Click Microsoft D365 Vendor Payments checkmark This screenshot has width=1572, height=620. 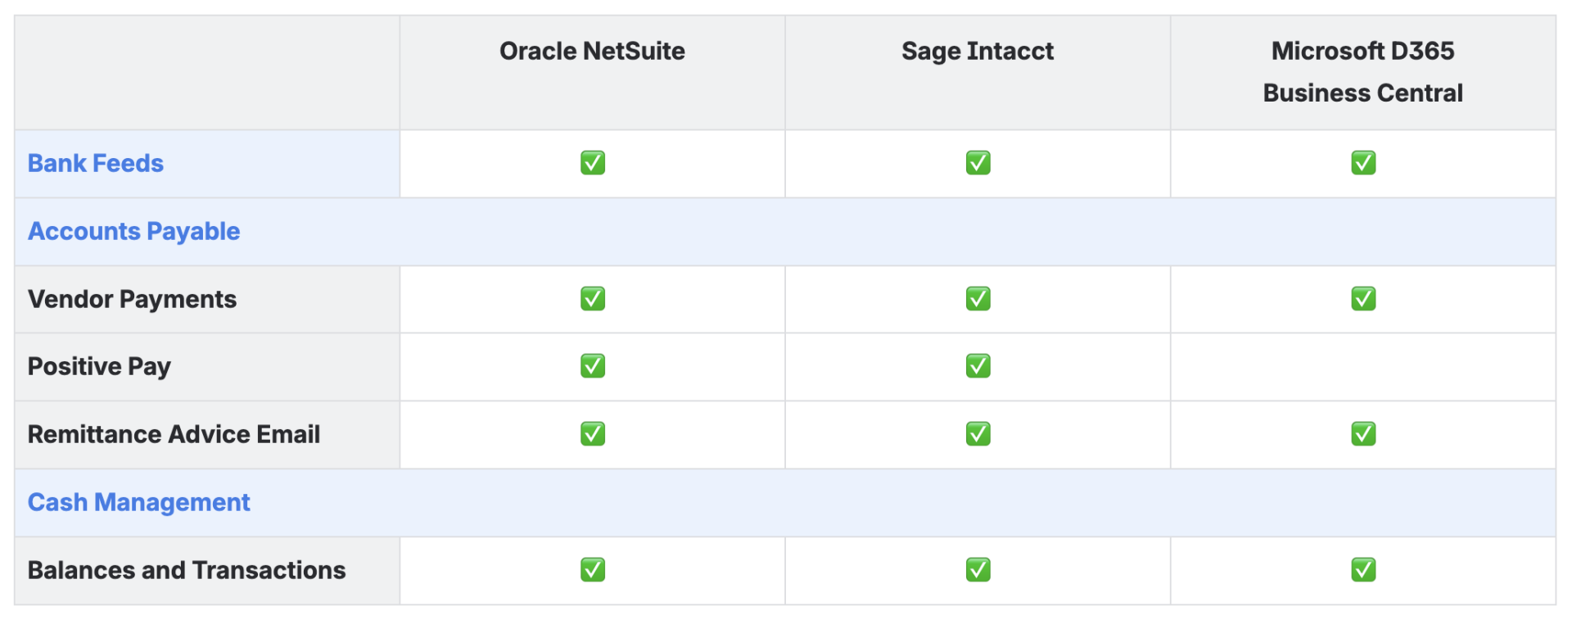[x=1363, y=299]
